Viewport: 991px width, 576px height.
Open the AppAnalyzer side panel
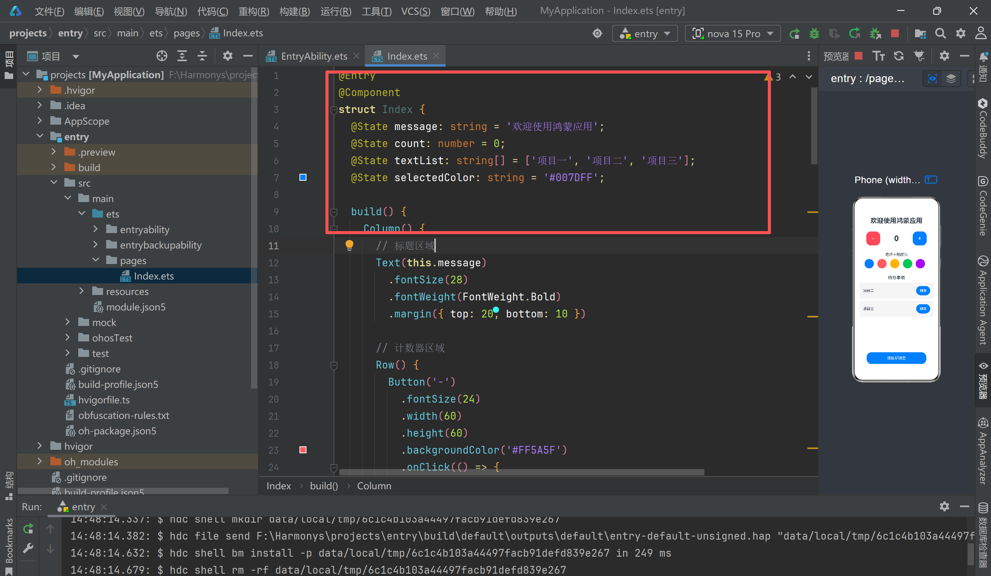983,452
